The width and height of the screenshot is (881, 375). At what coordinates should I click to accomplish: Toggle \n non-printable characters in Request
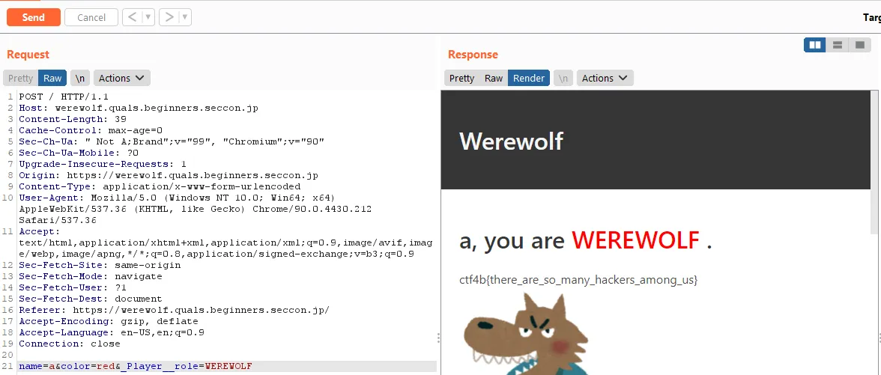point(79,78)
